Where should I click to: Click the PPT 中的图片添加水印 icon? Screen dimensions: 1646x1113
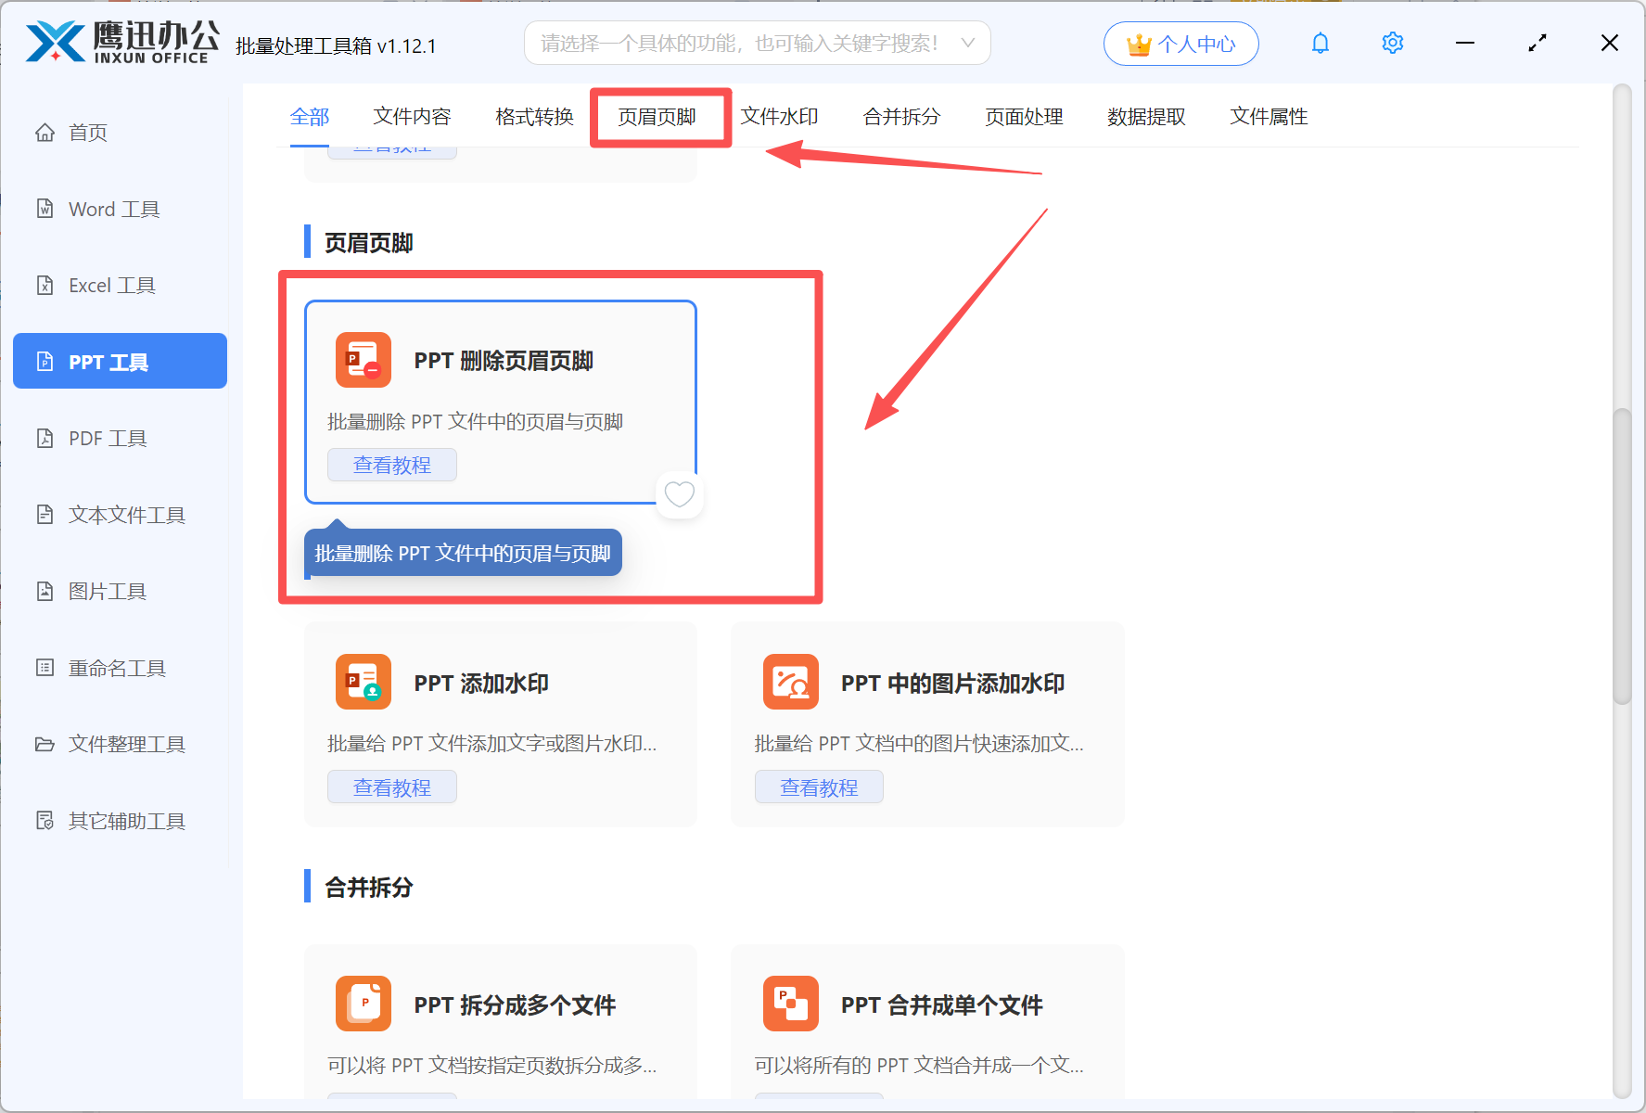point(790,682)
